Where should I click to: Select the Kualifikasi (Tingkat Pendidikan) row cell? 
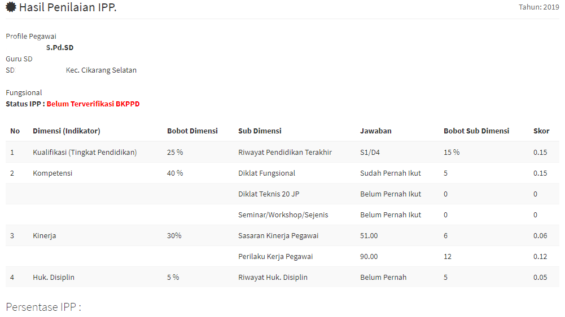coord(85,153)
